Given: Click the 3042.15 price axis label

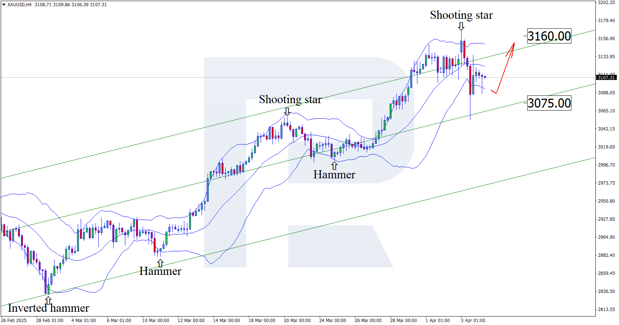Looking at the screenshot, I should [606, 129].
